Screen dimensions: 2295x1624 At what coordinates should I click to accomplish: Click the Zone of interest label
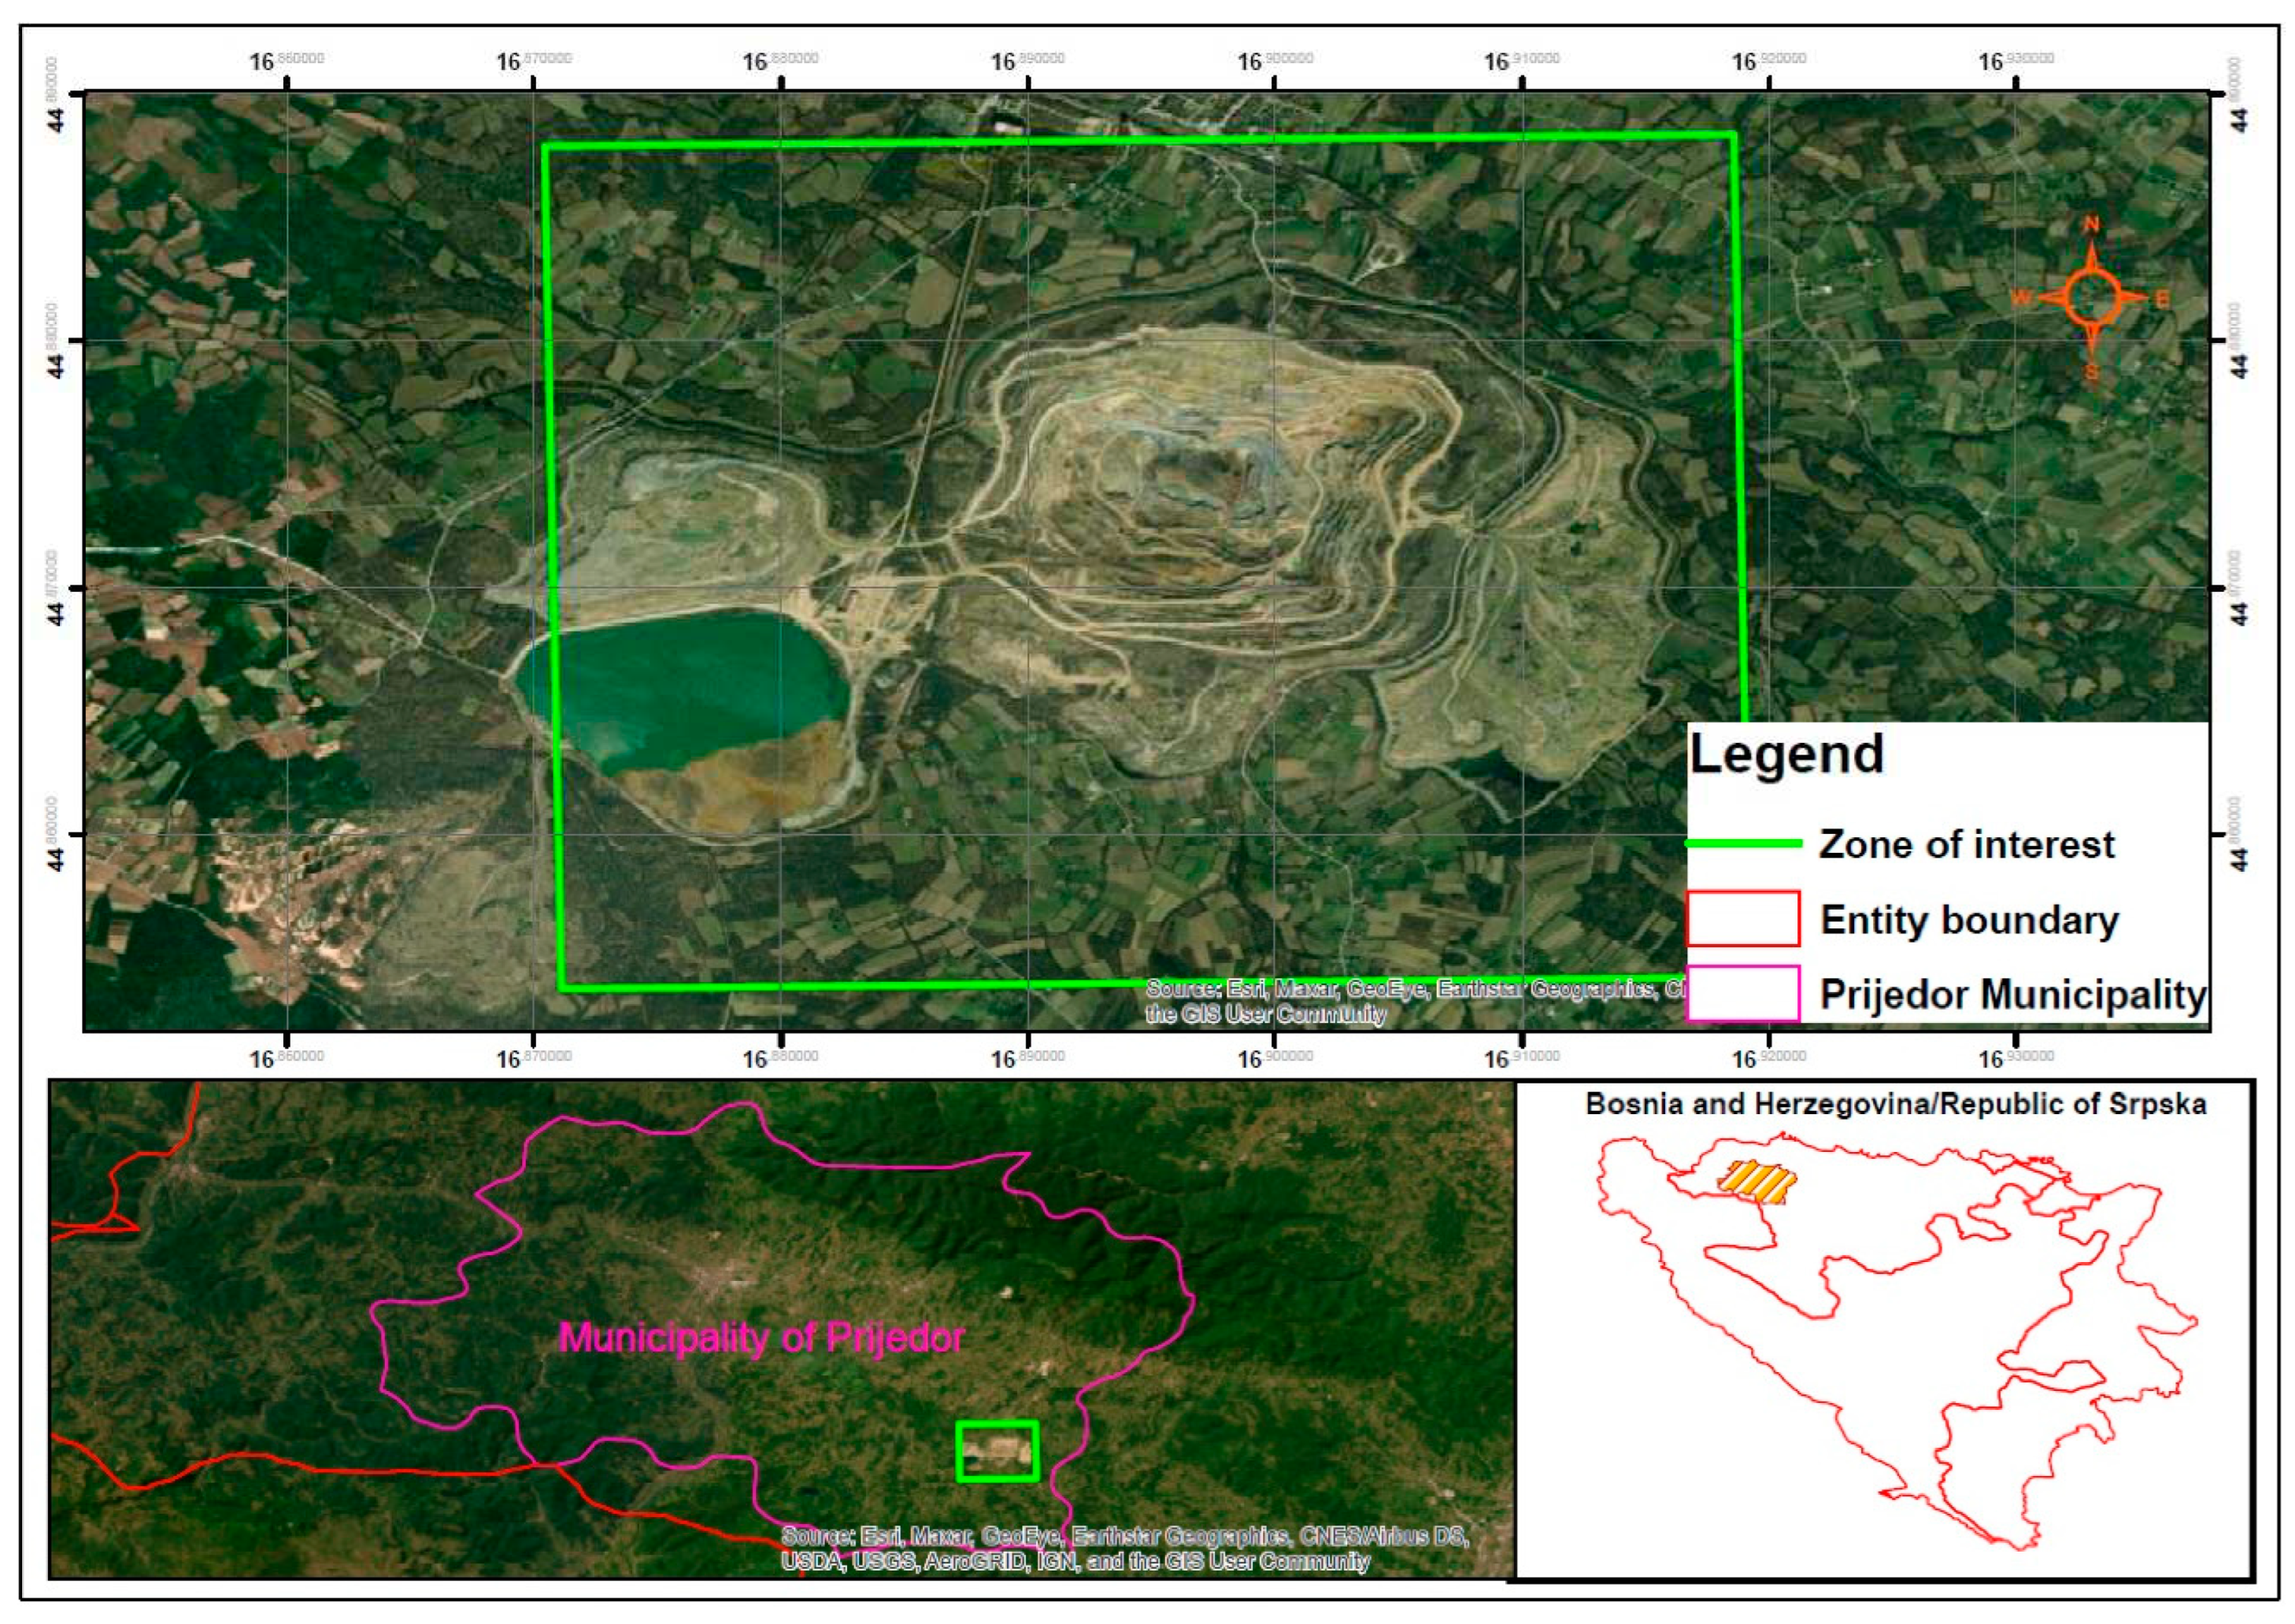[1966, 844]
